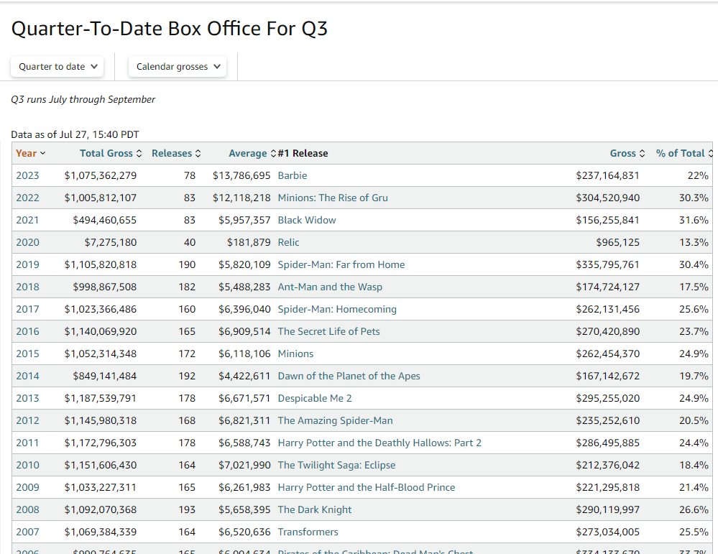Open Spider-Man: Homecoming link
Screen dimensions: 718x554
coord(337,310)
